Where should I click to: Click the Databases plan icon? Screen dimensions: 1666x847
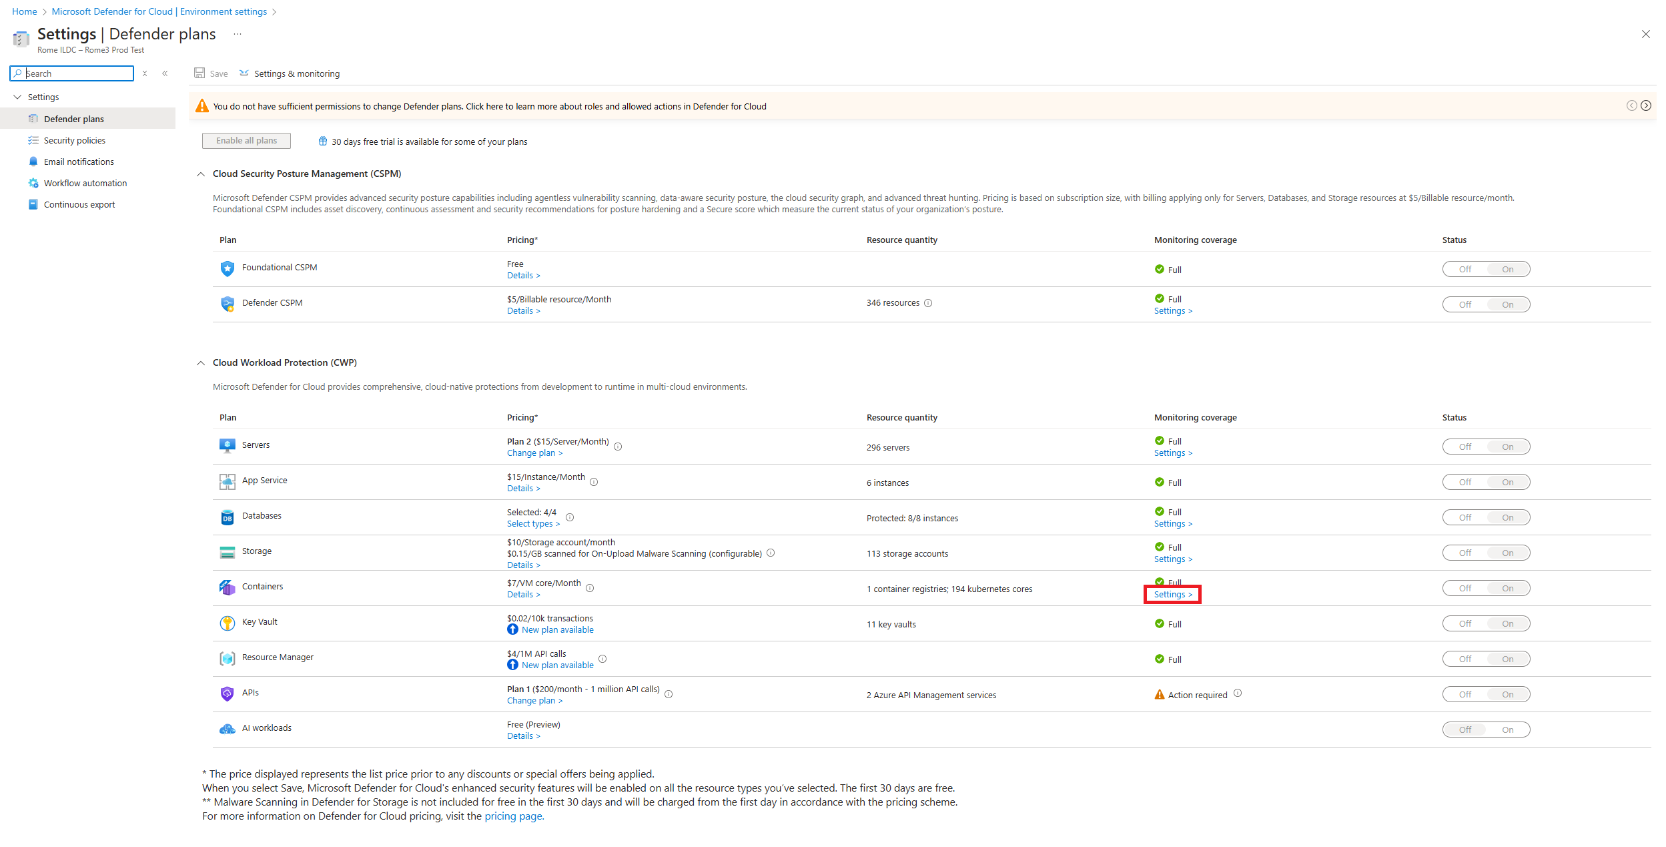pos(228,517)
